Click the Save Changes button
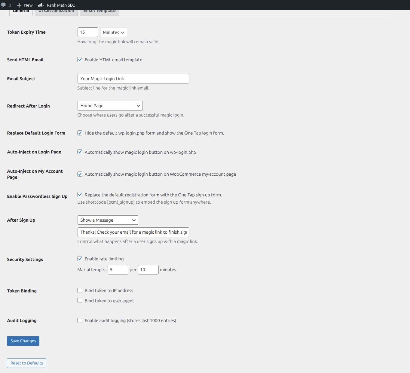Image resolution: width=410 pixels, height=373 pixels. pos(23,341)
